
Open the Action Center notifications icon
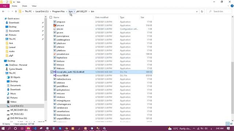coord(228,128)
